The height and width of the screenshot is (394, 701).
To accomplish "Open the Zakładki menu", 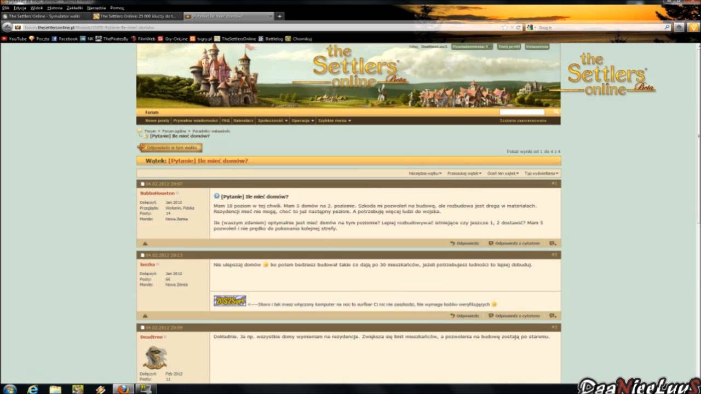I will tap(74, 8).
